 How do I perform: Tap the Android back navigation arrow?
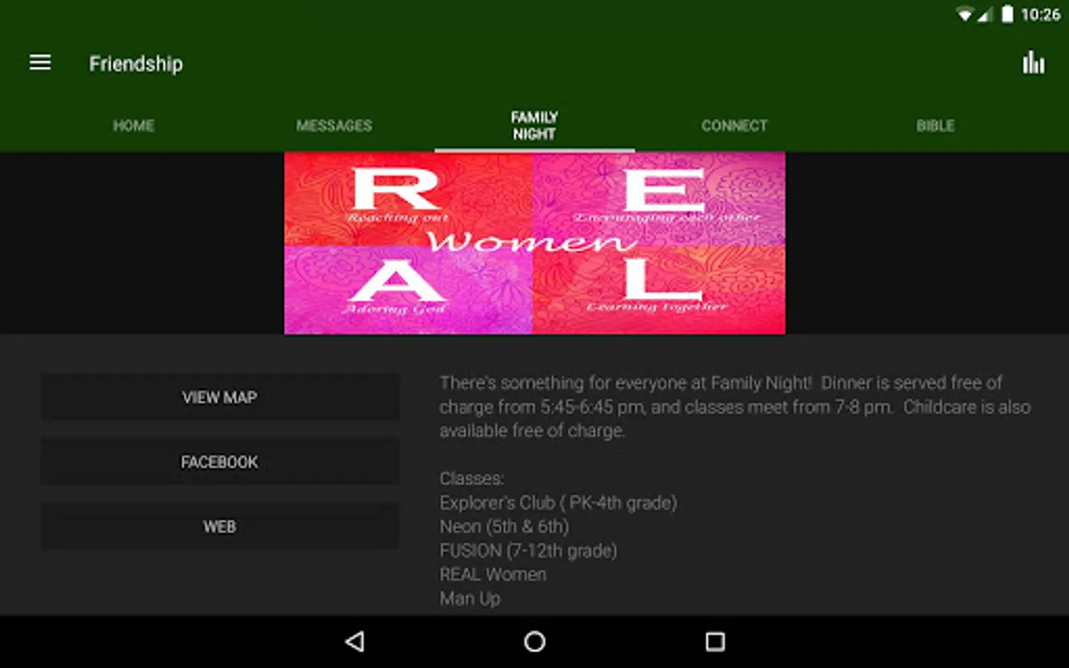[x=355, y=641]
